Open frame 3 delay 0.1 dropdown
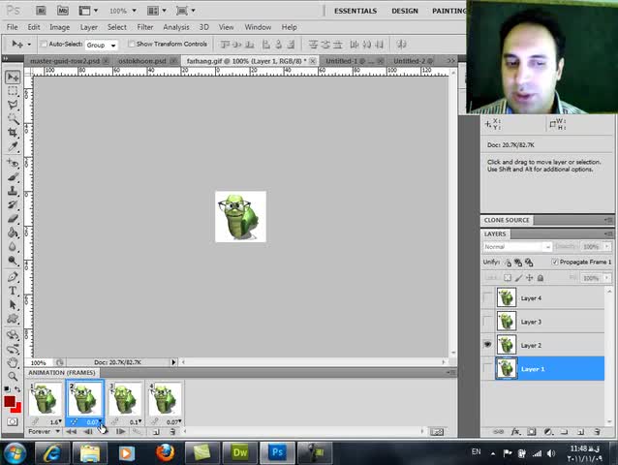Image resolution: width=618 pixels, height=465 pixels. [136, 421]
